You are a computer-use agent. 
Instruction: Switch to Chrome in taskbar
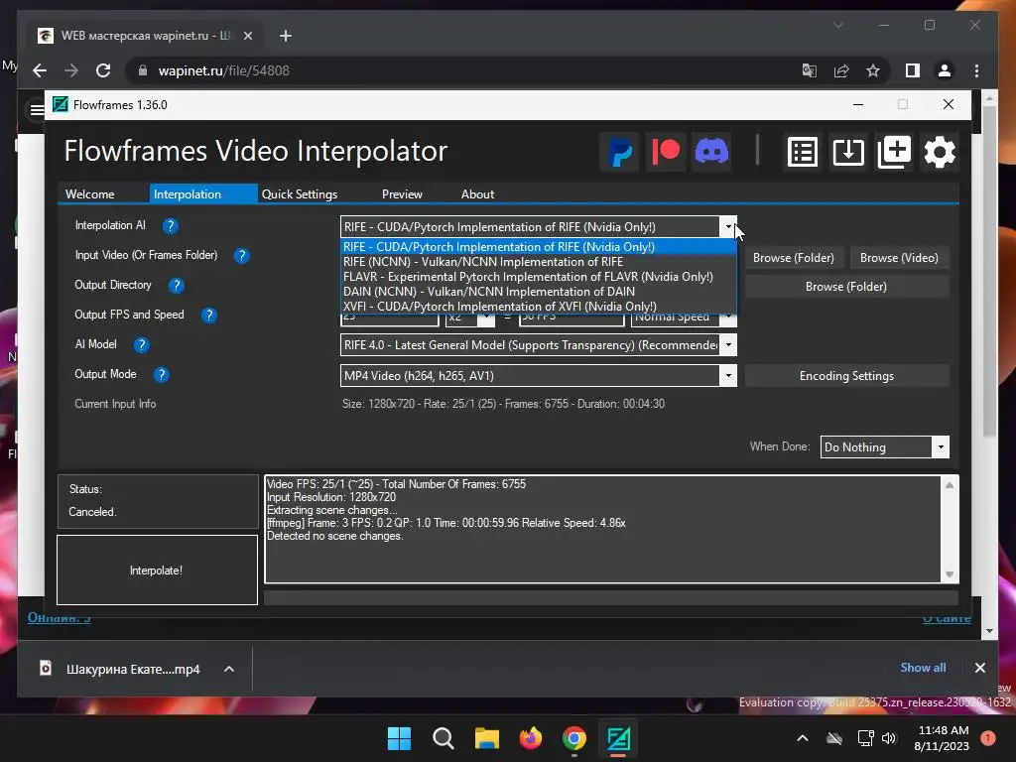[x=574, y=738]
